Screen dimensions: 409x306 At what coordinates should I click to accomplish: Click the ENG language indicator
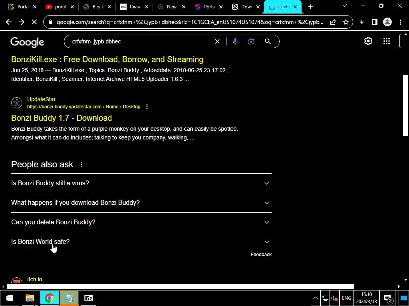(x=346, y=298)
